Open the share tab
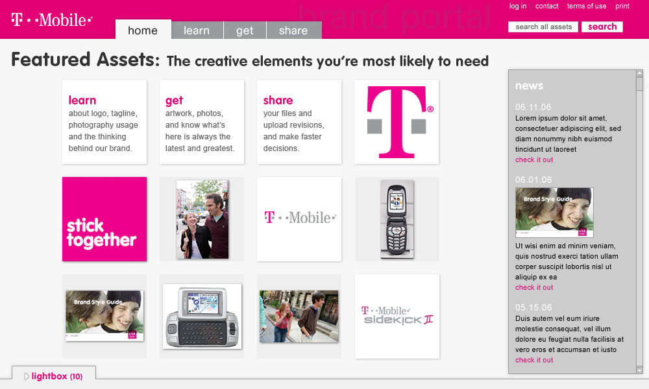649x389 pixels. tap(293, 30)
